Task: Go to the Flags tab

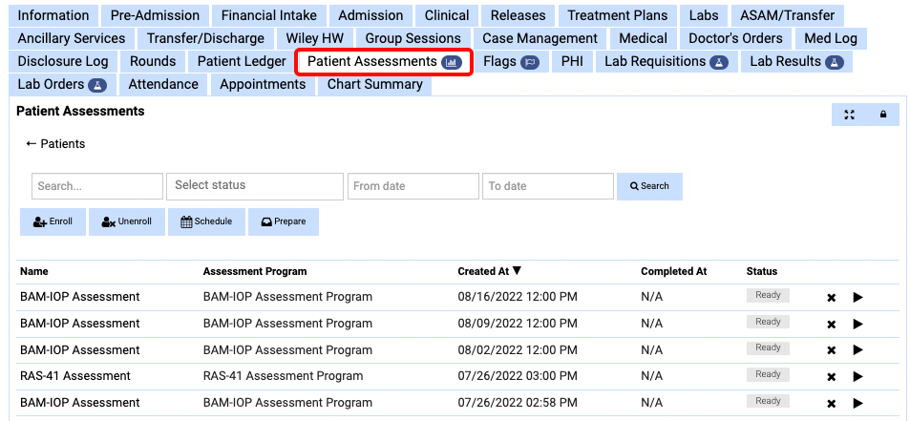Action: point(510,61)
